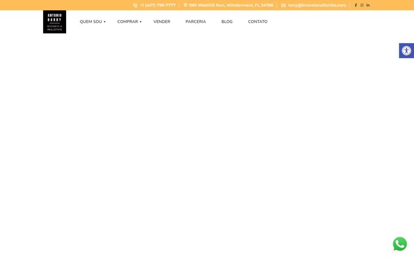Click the phone icon in top bar
Viewport: 414px width, 259px height.
point(135,5)
